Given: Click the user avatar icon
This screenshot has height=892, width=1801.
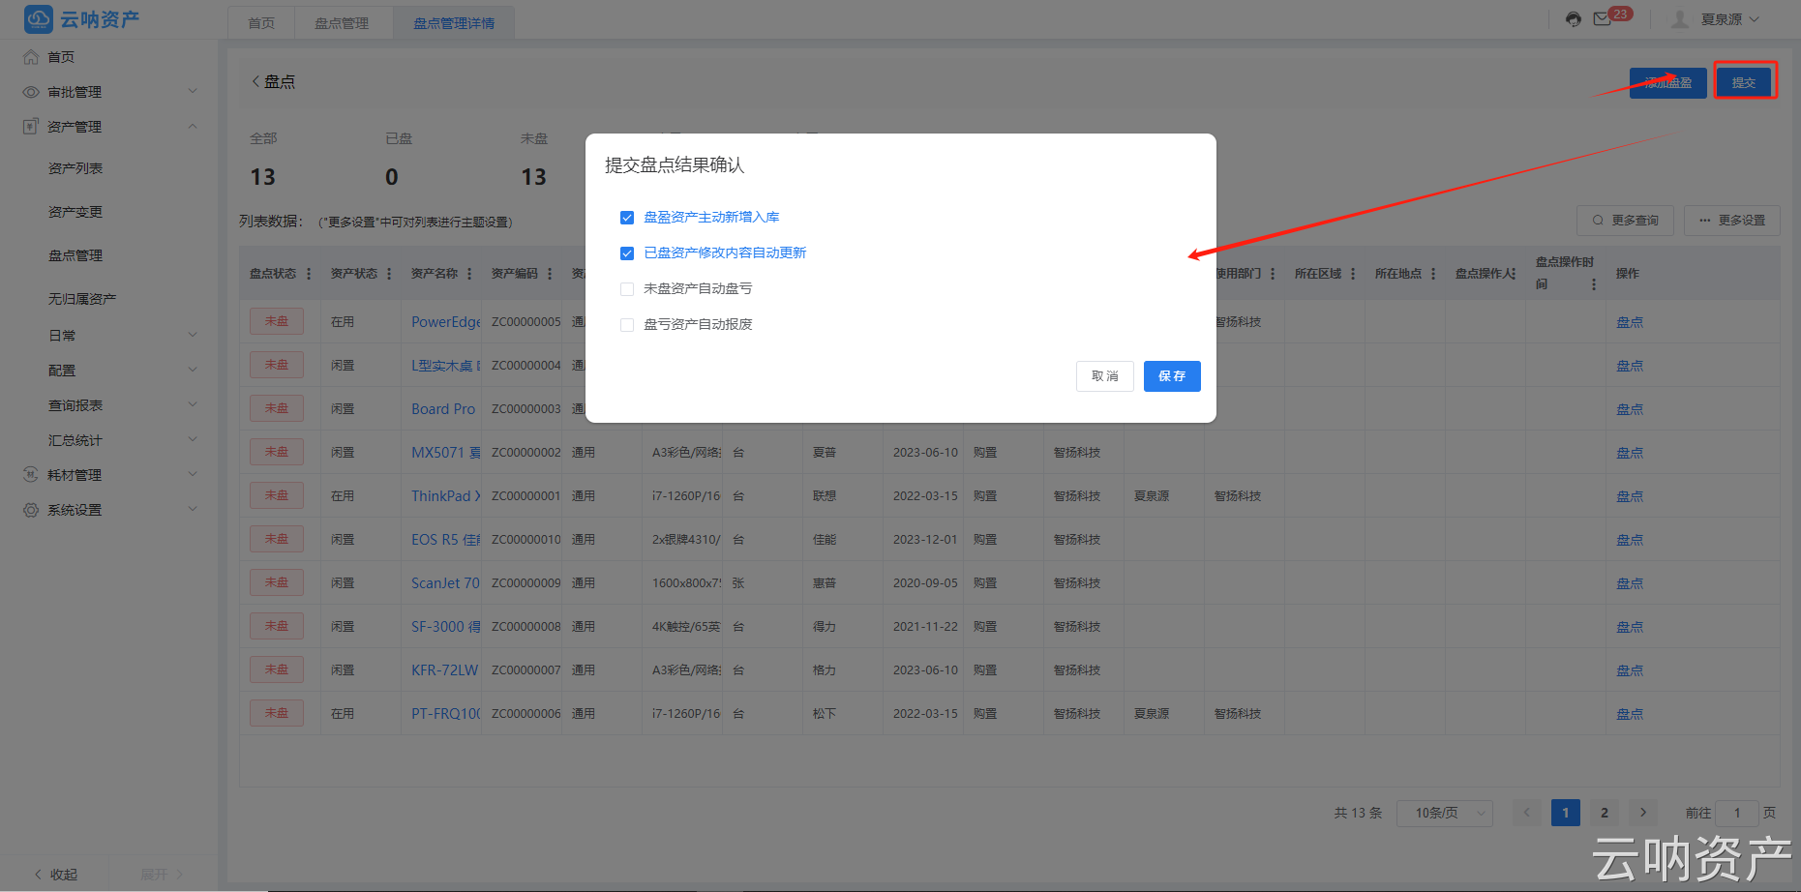Looking at the screenshot, I should tap(1680, 19).
